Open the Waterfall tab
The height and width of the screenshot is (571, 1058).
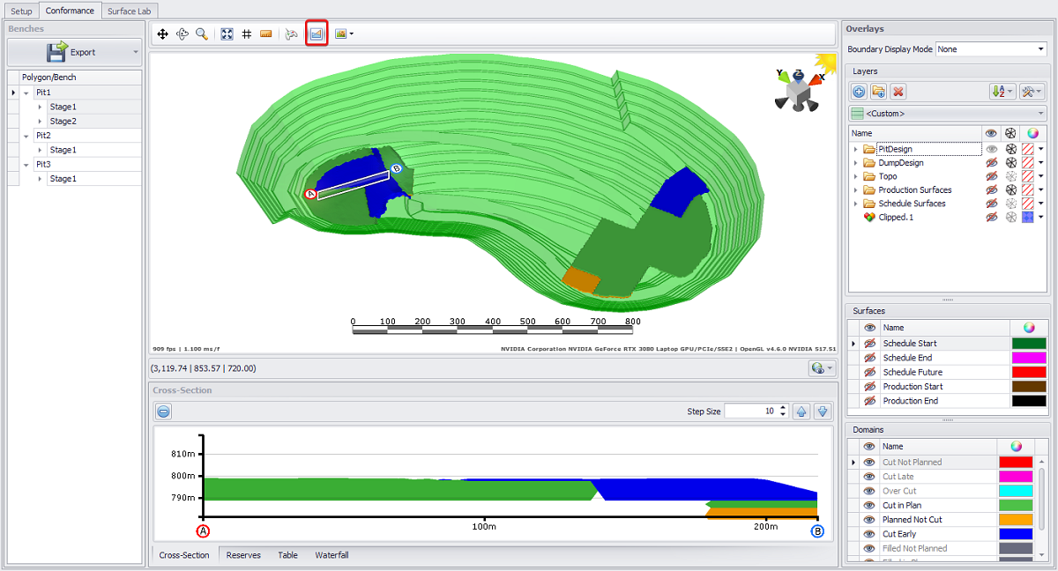(332, 555)
